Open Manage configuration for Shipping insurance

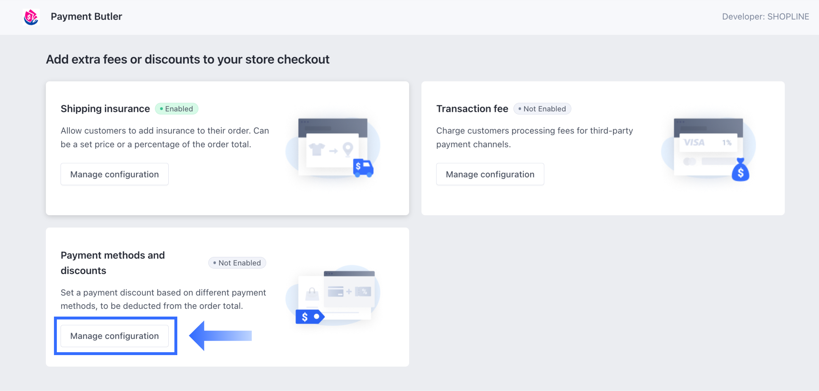(114, 174)
